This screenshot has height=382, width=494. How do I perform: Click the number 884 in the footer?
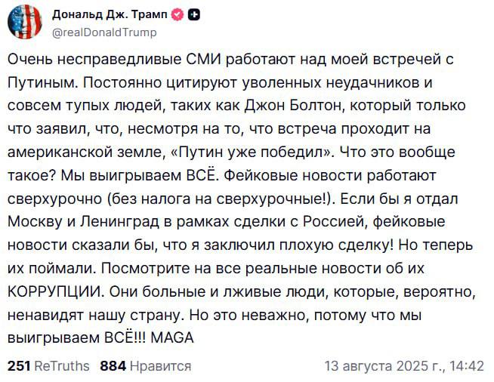[113, 366]
